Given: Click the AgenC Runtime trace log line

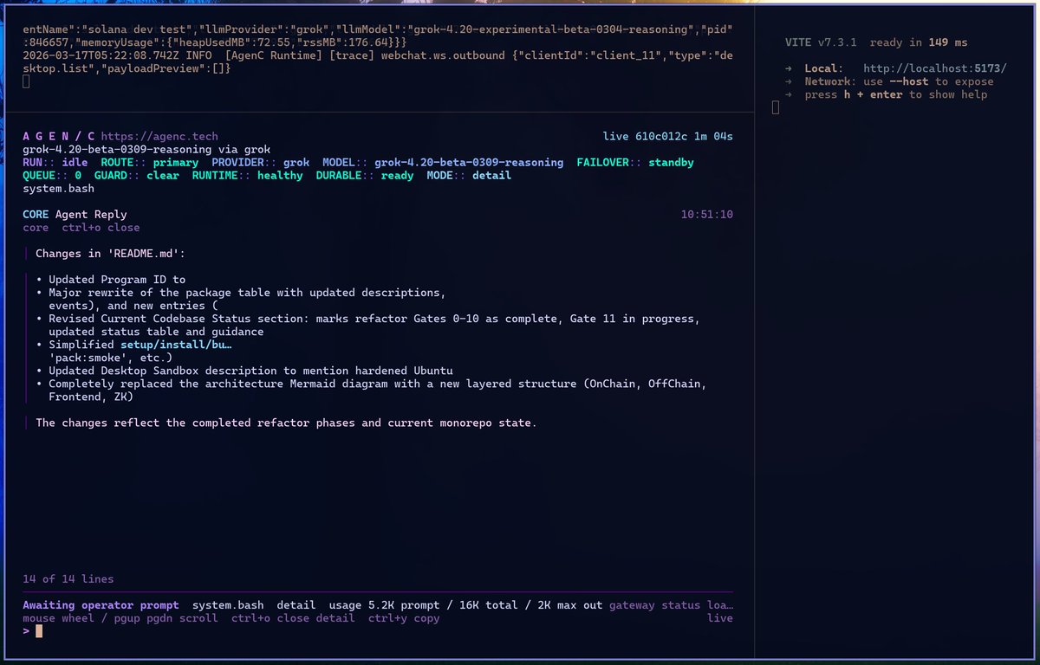Looking at the screenshot, I should point(378,61).
